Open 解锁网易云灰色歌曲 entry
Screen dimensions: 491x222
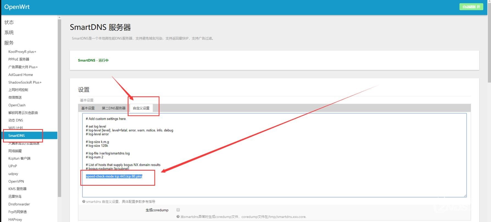click(x=23, y=113)
